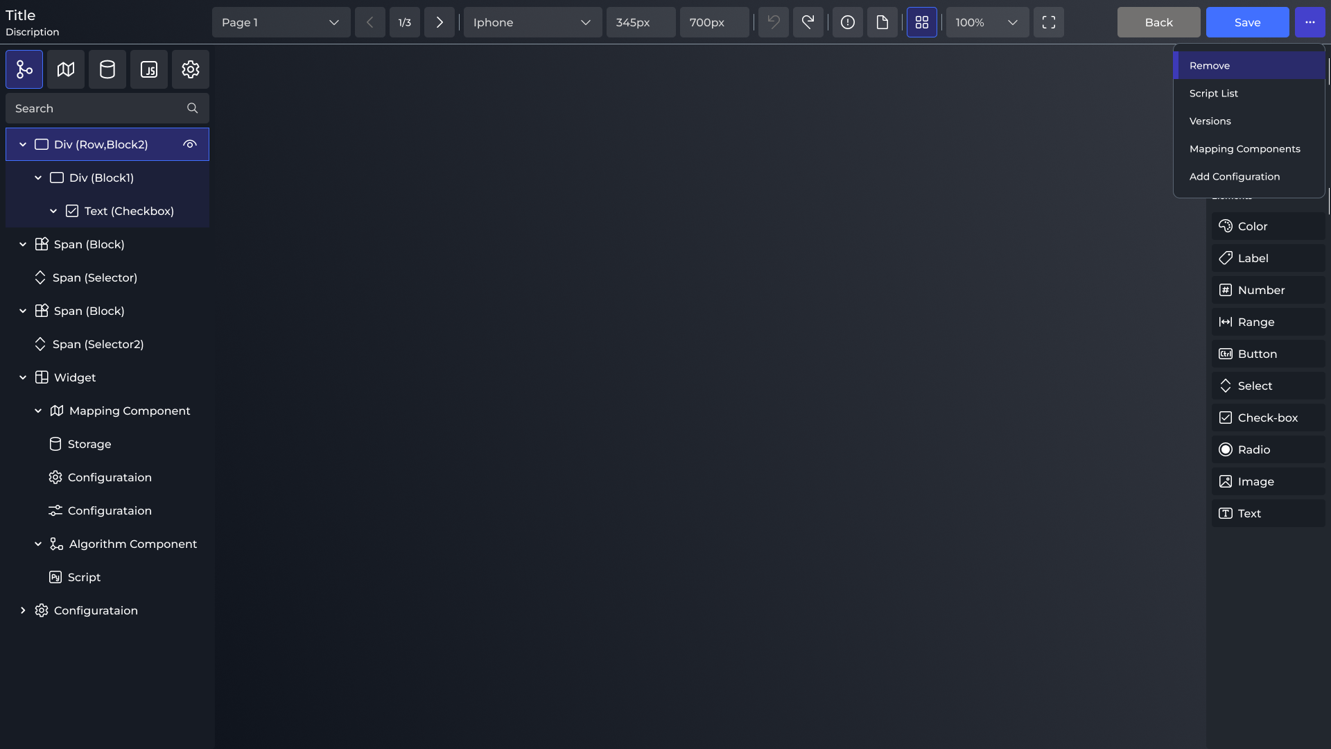Add the Select element

pyautogui.click(x=1269, y=386)
